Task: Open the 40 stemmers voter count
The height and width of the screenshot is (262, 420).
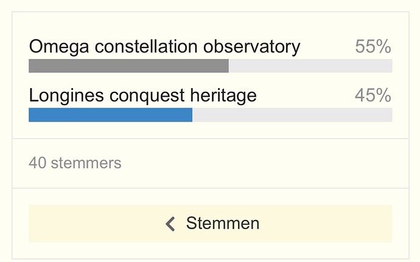Action: click(x=75, y=163)
